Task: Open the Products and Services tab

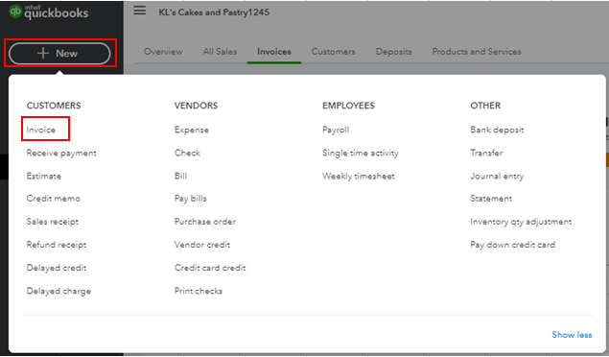Action: (x=477, y=52)
